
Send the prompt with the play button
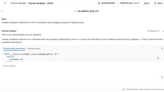pyautogui.click(x=162, y=77)
